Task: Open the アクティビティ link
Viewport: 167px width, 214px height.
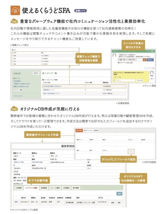Action: click(x=18, y=96)
